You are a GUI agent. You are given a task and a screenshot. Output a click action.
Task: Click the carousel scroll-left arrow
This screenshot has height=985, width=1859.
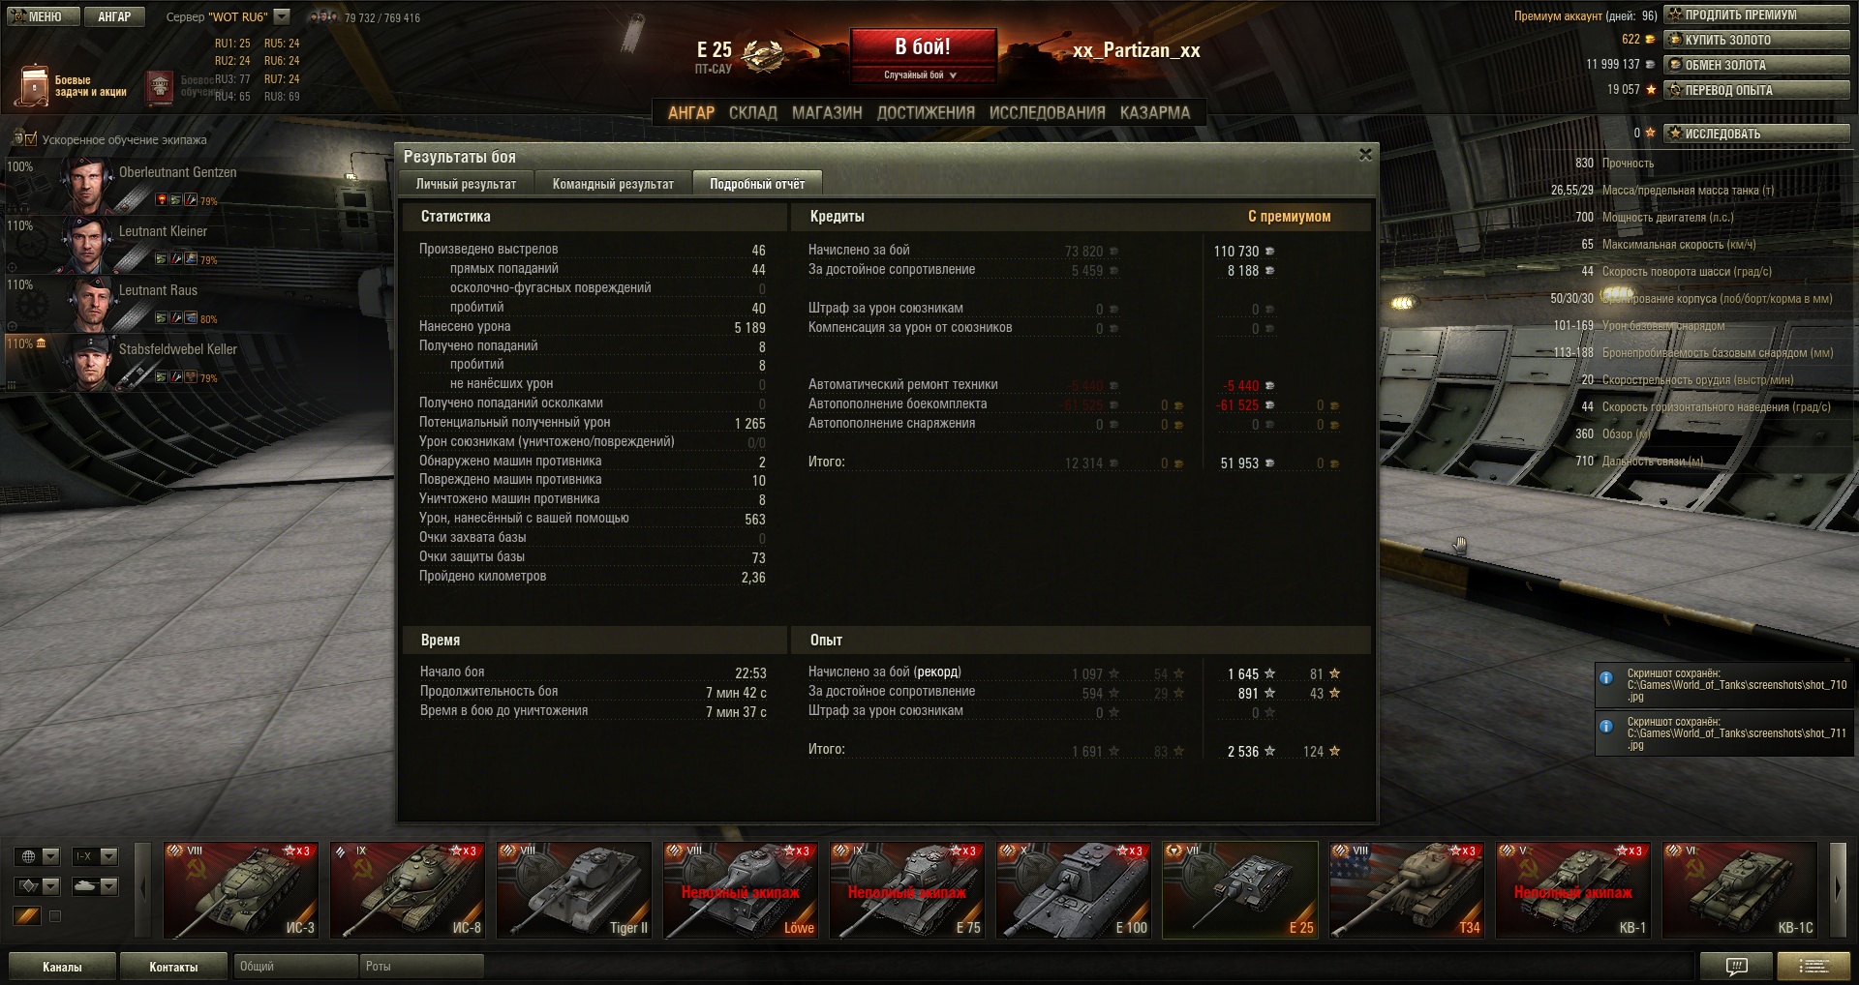[143, 889]
